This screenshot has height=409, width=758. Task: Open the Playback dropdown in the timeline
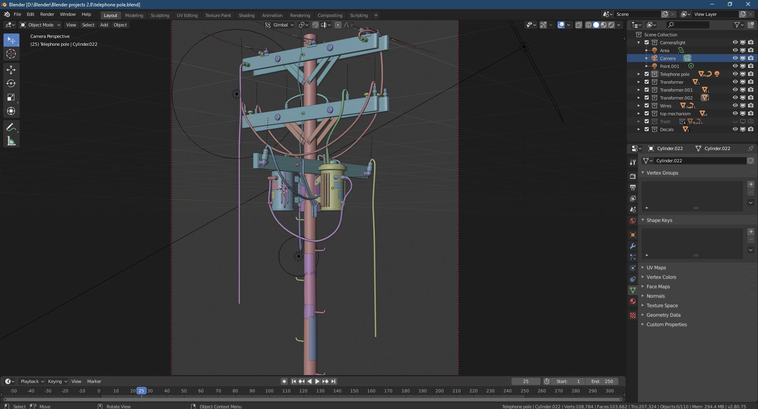click(32, 381)
